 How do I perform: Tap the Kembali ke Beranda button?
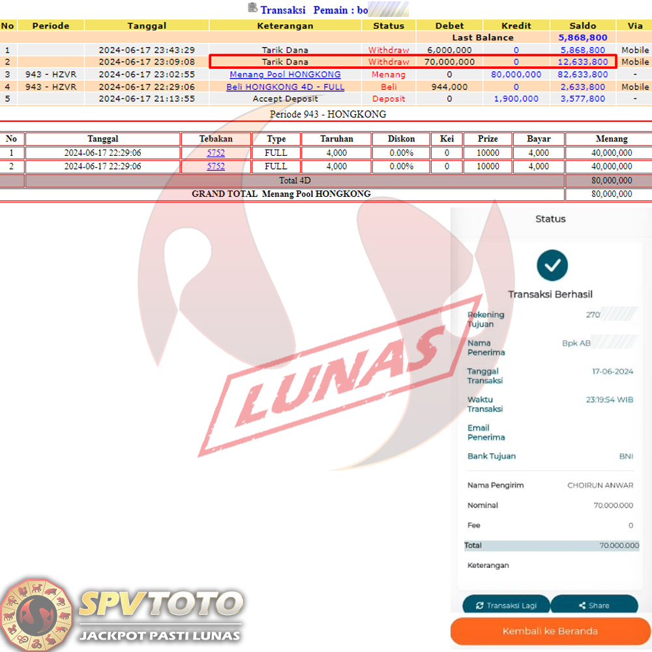point(550,631)
